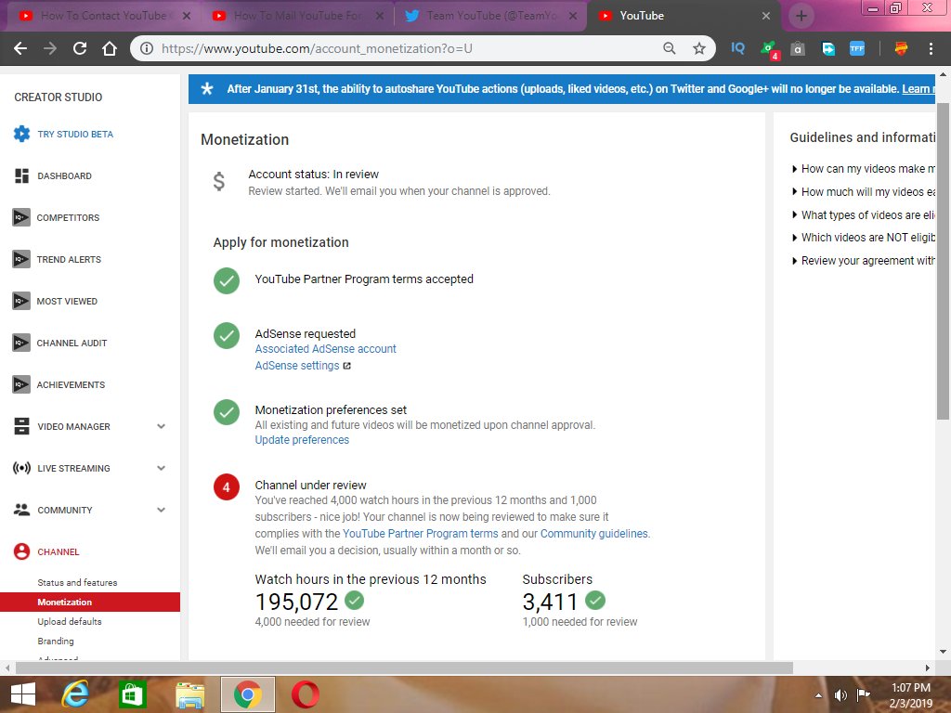Open Chrome three-dot menu
The image size is (951, 713).
tap(931, 48)
